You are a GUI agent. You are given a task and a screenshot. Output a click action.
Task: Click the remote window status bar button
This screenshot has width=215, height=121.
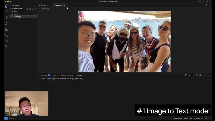pyautogui.click(x=6, y=118)
